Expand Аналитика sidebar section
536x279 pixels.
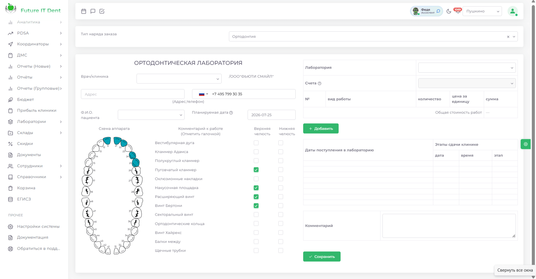[35, 22]
